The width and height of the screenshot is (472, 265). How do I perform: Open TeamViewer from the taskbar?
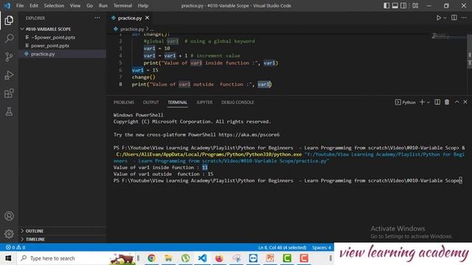click(x=253, y=258)
